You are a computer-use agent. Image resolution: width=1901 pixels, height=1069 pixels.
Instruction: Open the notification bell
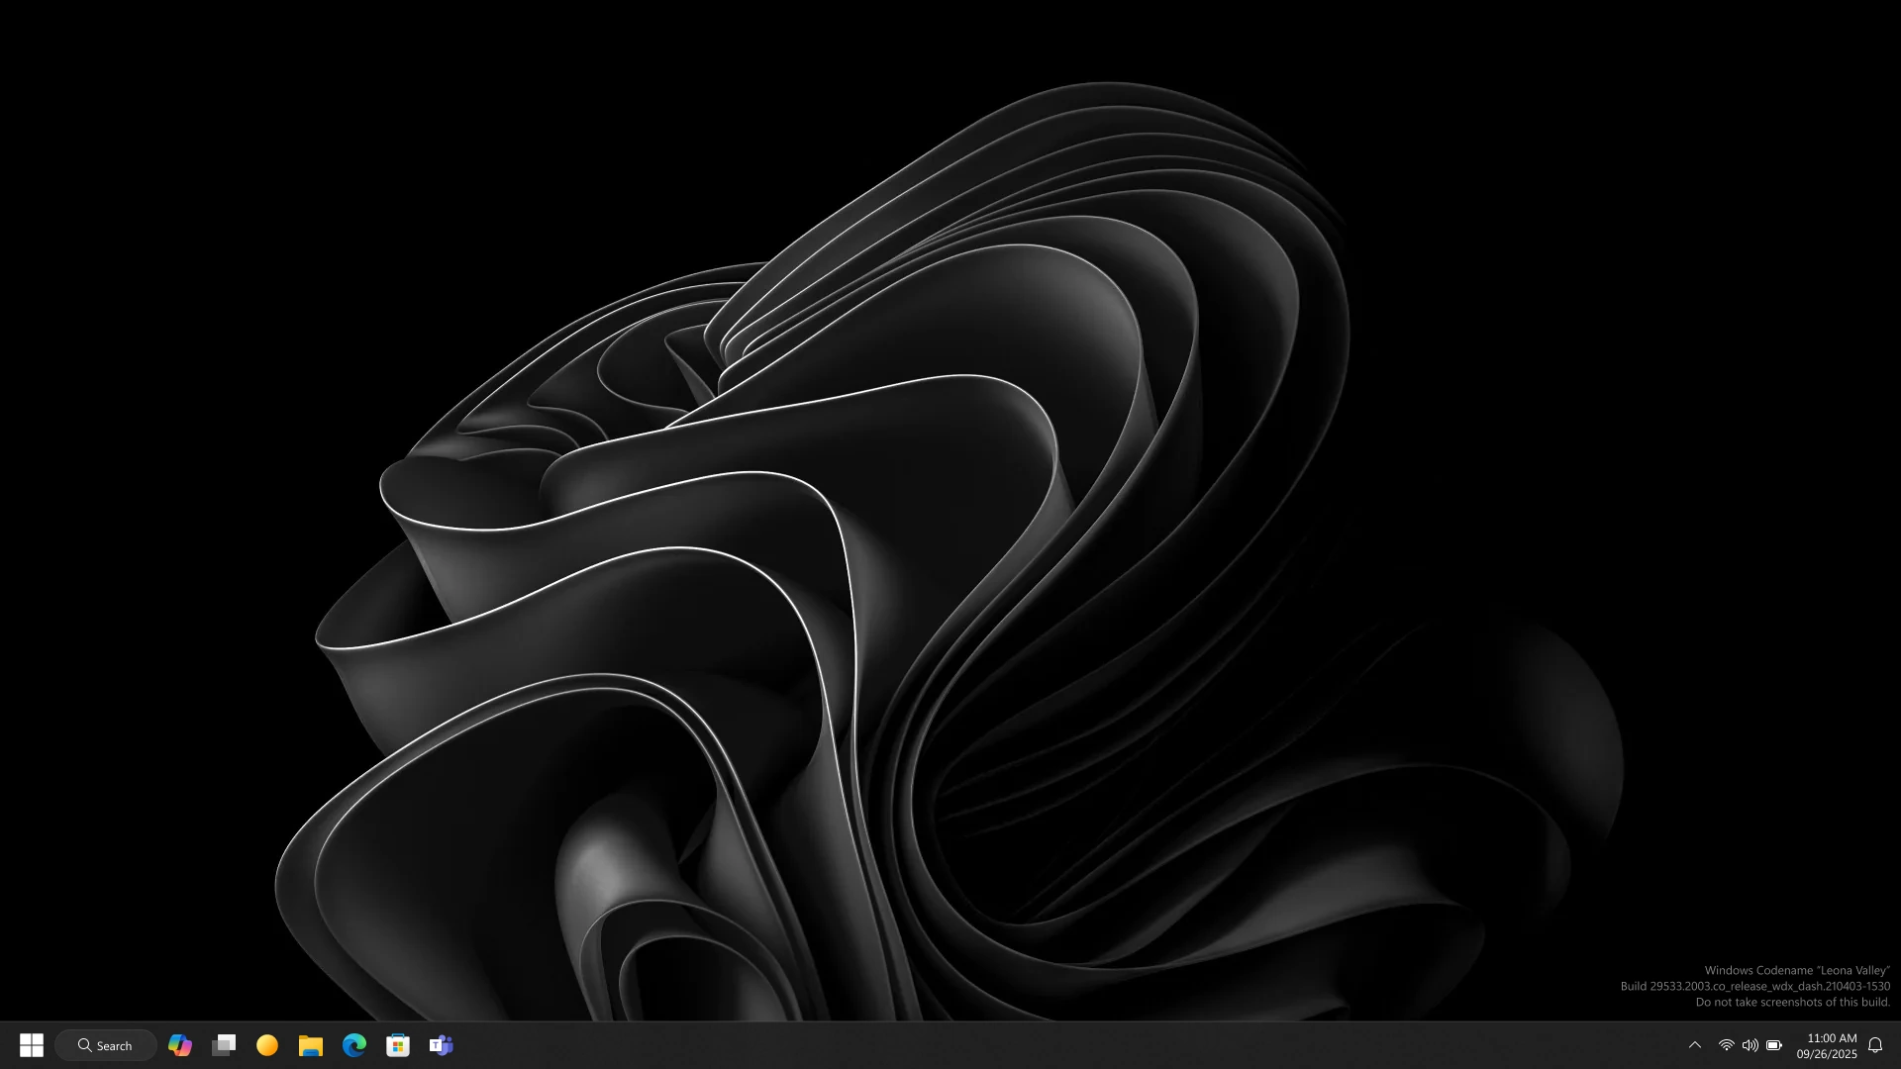click(x=1875, y=1045)
